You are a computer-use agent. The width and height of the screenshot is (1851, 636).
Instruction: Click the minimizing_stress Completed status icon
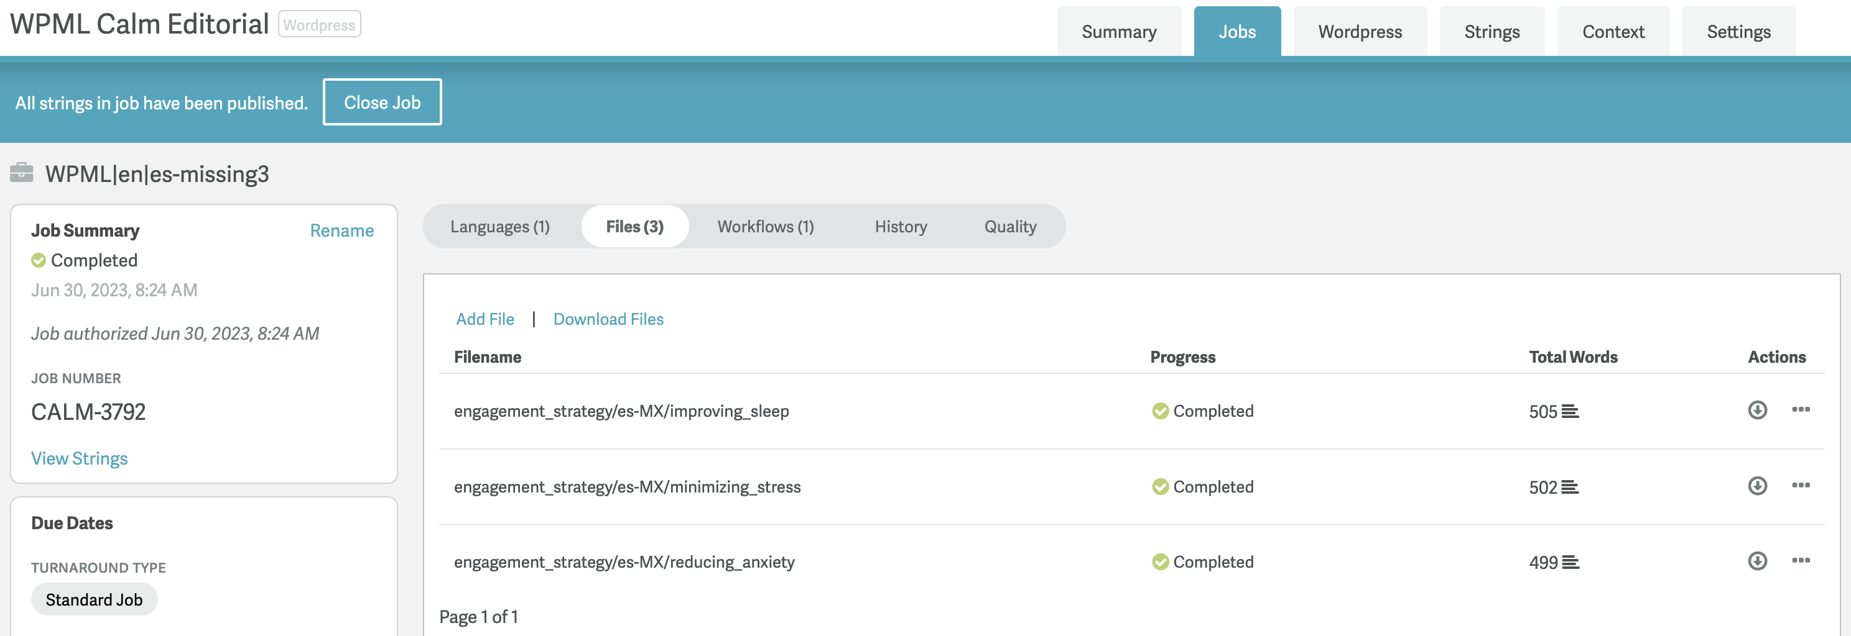click(x=1160, y=487)
